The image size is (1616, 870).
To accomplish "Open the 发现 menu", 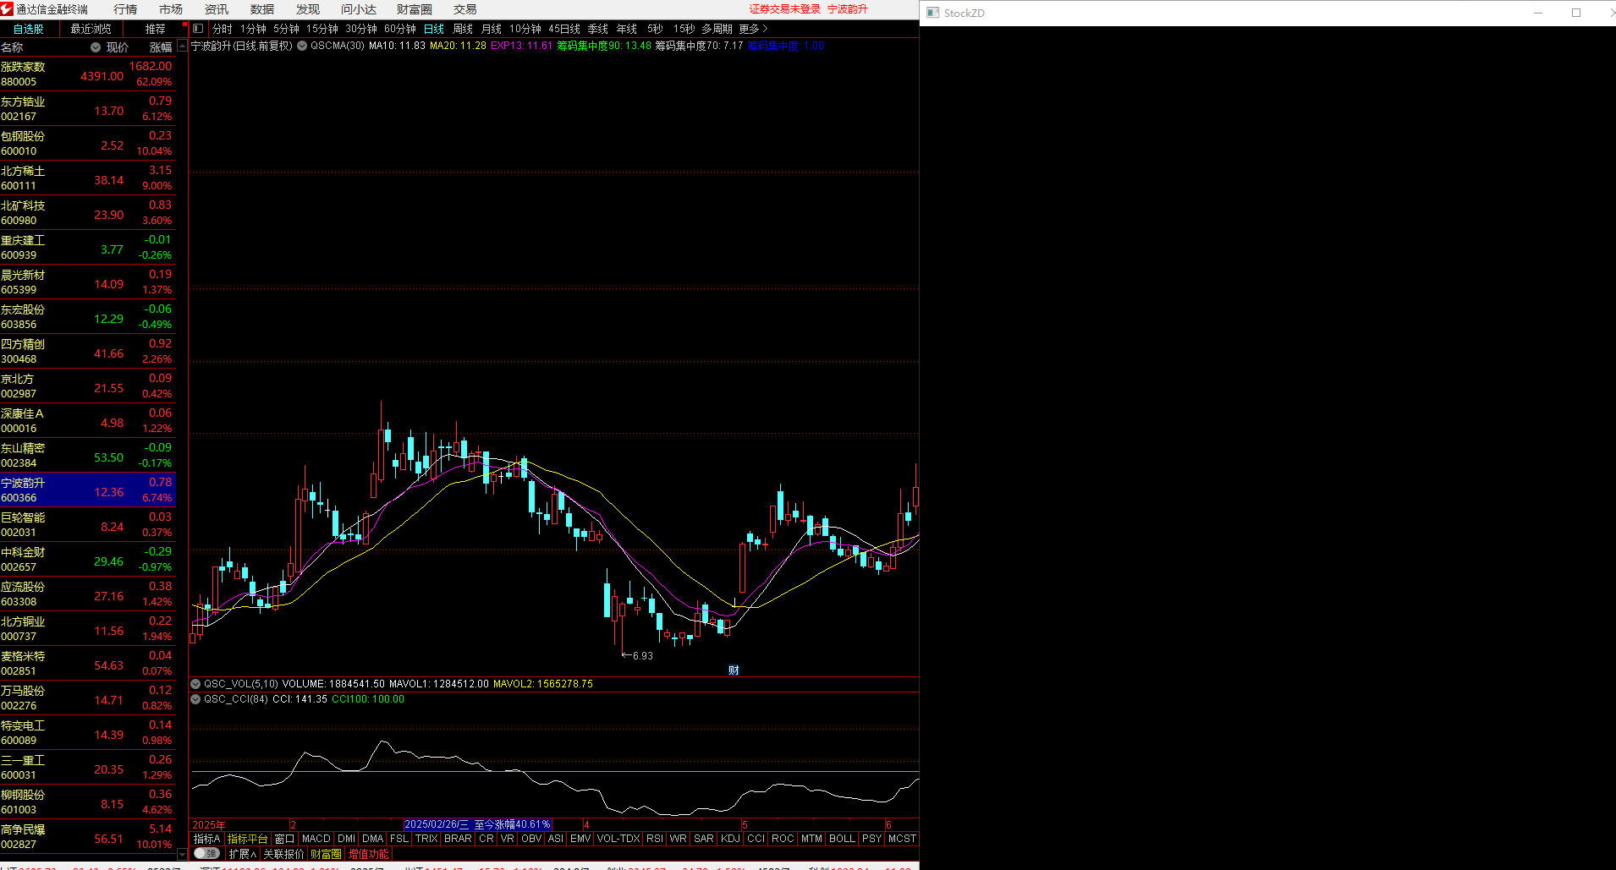I will [308, 9].
